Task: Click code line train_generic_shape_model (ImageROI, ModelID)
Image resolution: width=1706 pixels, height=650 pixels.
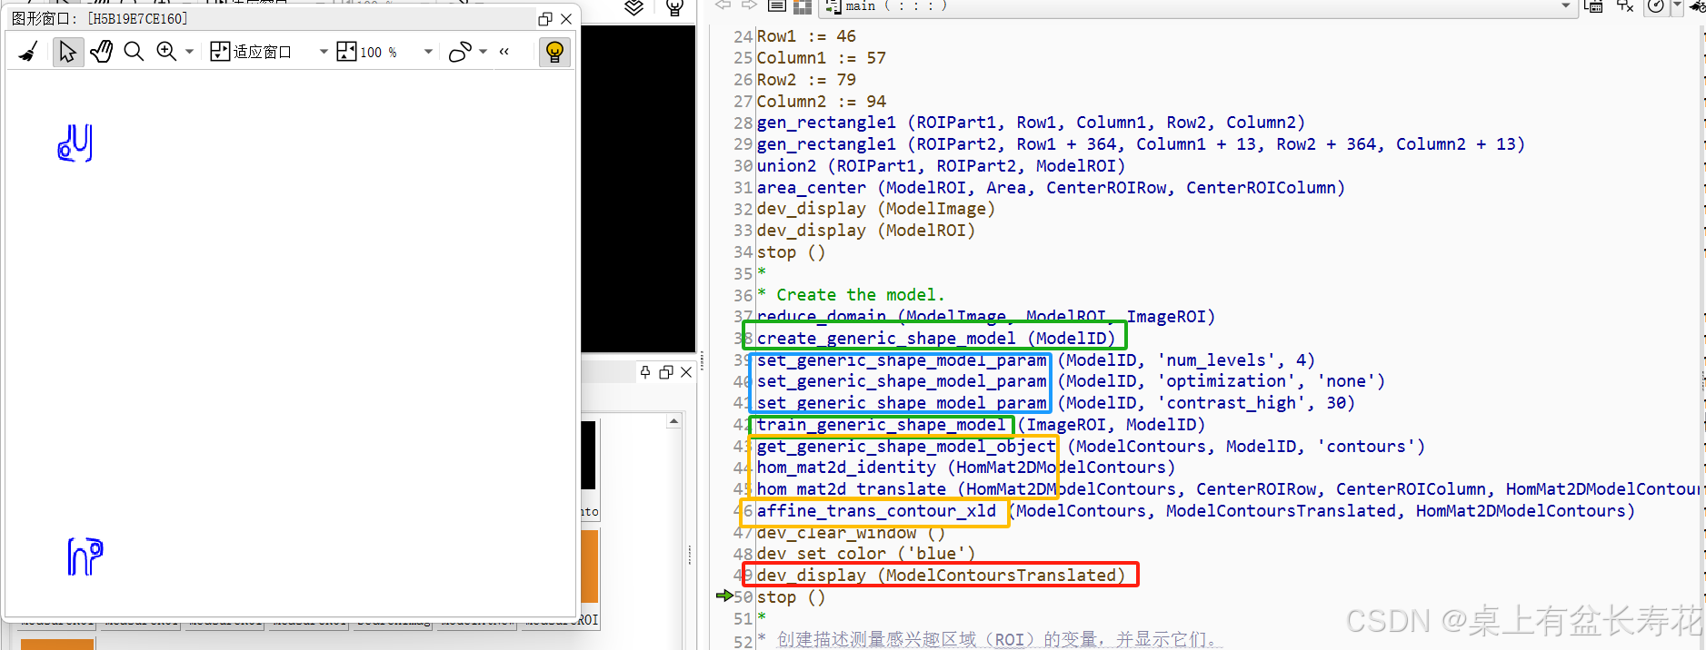Action: (981, 425)
